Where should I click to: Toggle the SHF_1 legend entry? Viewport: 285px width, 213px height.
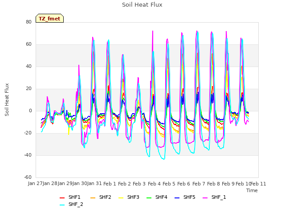coord(219,197)
